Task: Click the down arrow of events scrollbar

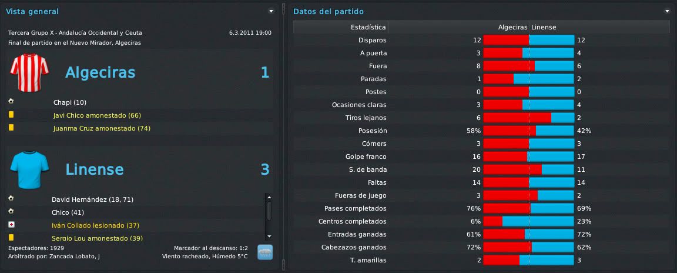Action: pyautogui.click(x=269, y=237)
